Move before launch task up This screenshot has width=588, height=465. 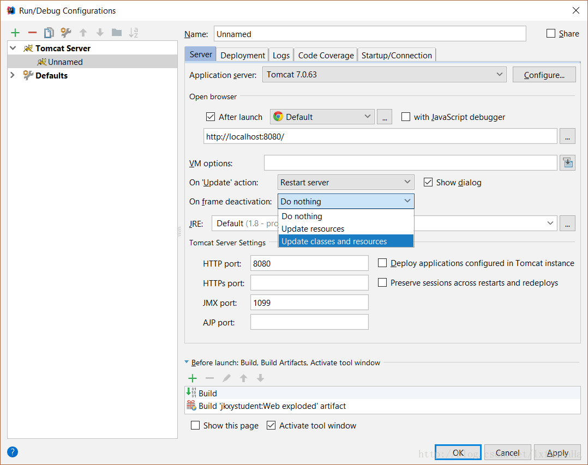[244, 378]
